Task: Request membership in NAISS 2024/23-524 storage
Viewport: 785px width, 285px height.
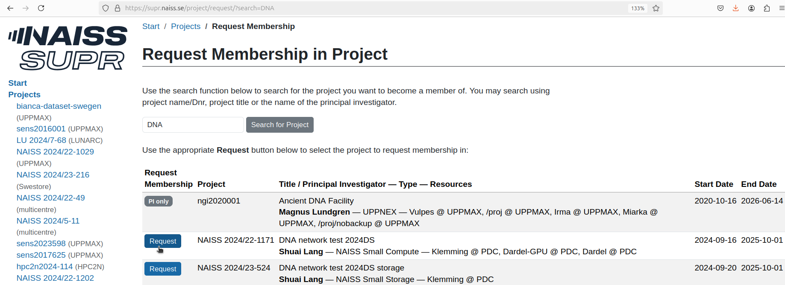Action: [x=162, y=269]
